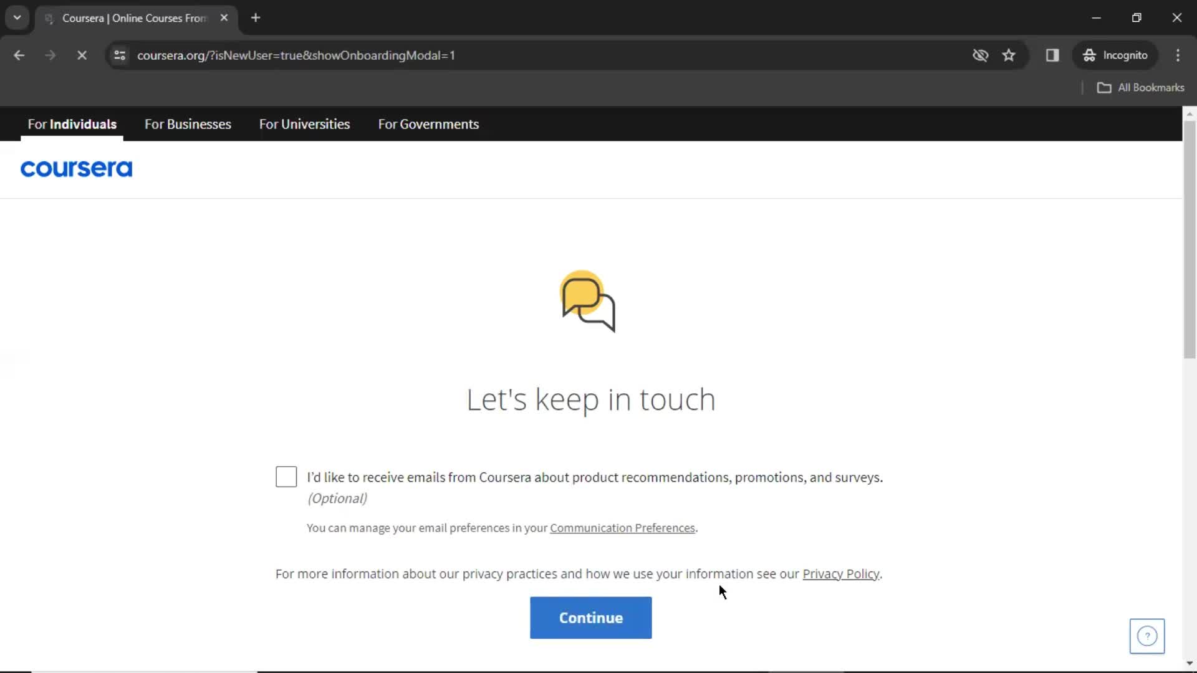
Task: Toggle the browser side panel
Action: pyautogui.click(x=1052, y=55)
